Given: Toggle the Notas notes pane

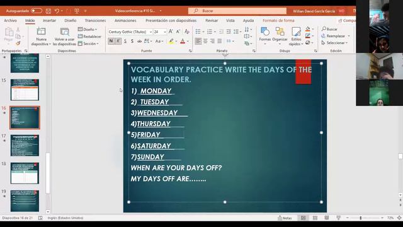Looking at the screenshot, I should point(285,218).
